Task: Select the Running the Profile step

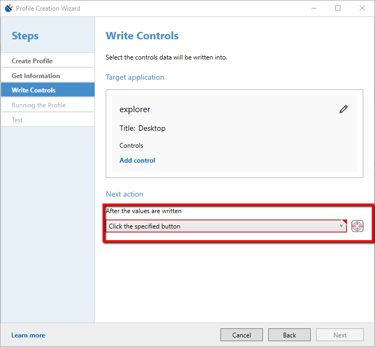Action: click(39, 105)
